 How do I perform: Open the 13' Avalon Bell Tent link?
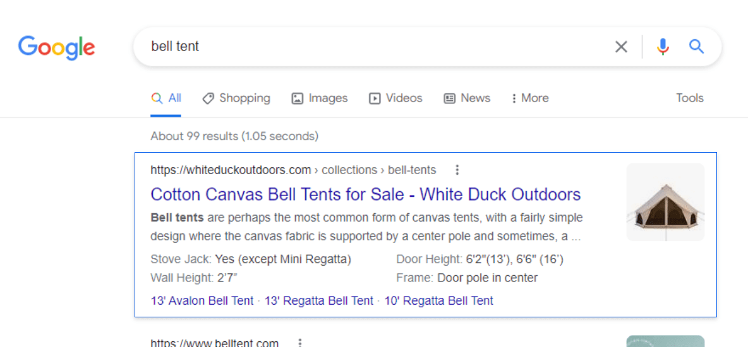pos(202,301)
